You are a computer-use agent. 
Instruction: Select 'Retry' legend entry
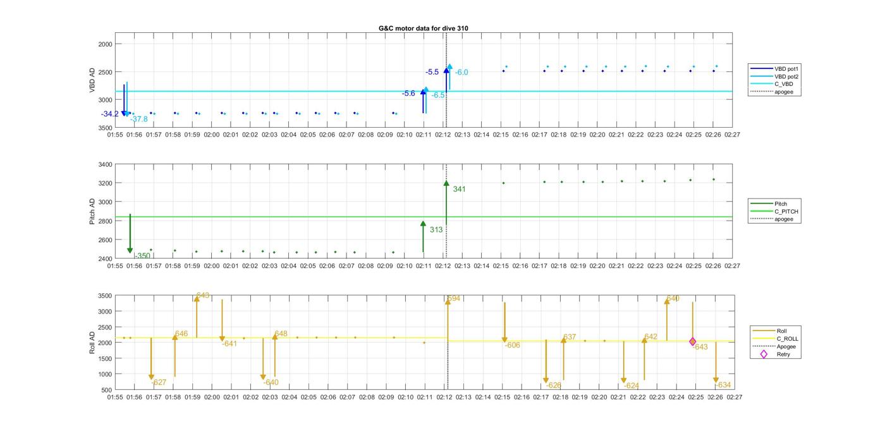[772, 355]
